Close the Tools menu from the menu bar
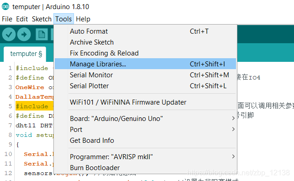This screenshot has height=181, width=294. tap(63, 19)
